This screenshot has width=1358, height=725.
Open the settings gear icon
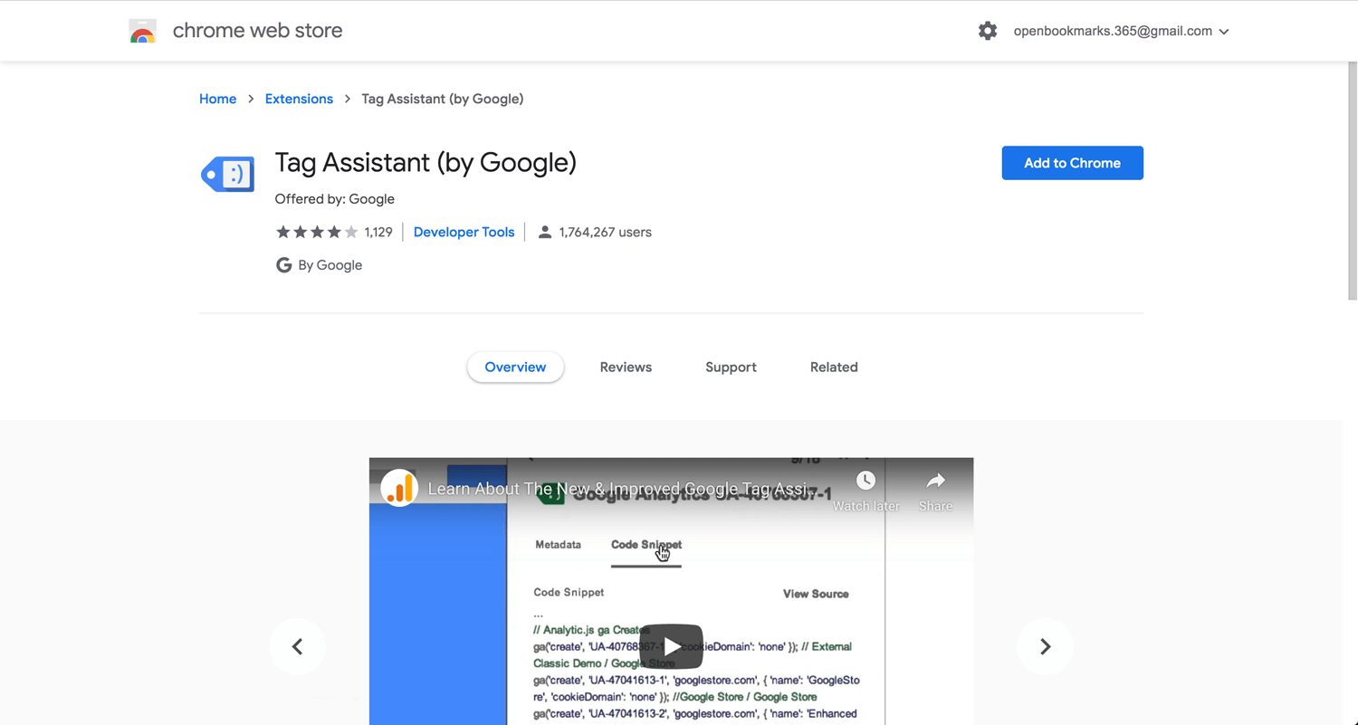pos(988,31)
